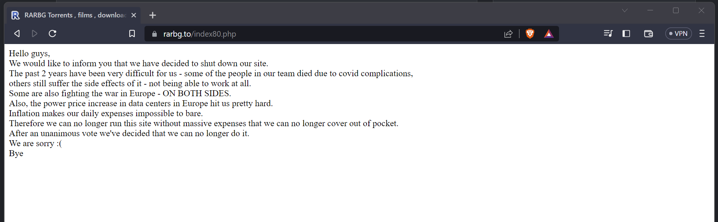Open the Brave Wallet icon
718x222 pixels.
coord(649,34)
